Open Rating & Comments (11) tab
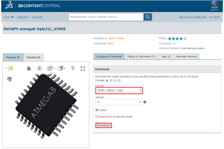The image size is (224, 149). [141, 56]
